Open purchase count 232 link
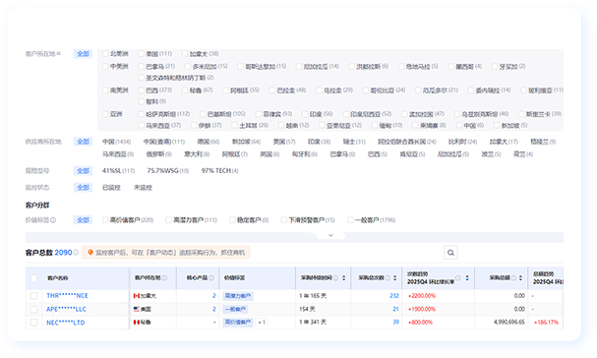597x358 pixels. (x=394, y=296)
